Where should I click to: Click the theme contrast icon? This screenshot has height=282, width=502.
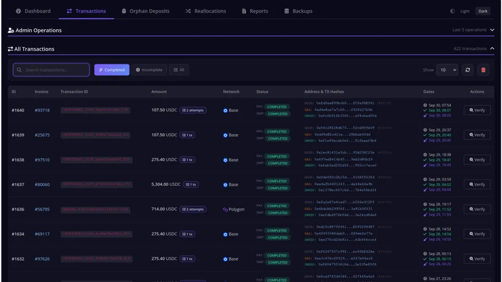[x=452, y=11]
